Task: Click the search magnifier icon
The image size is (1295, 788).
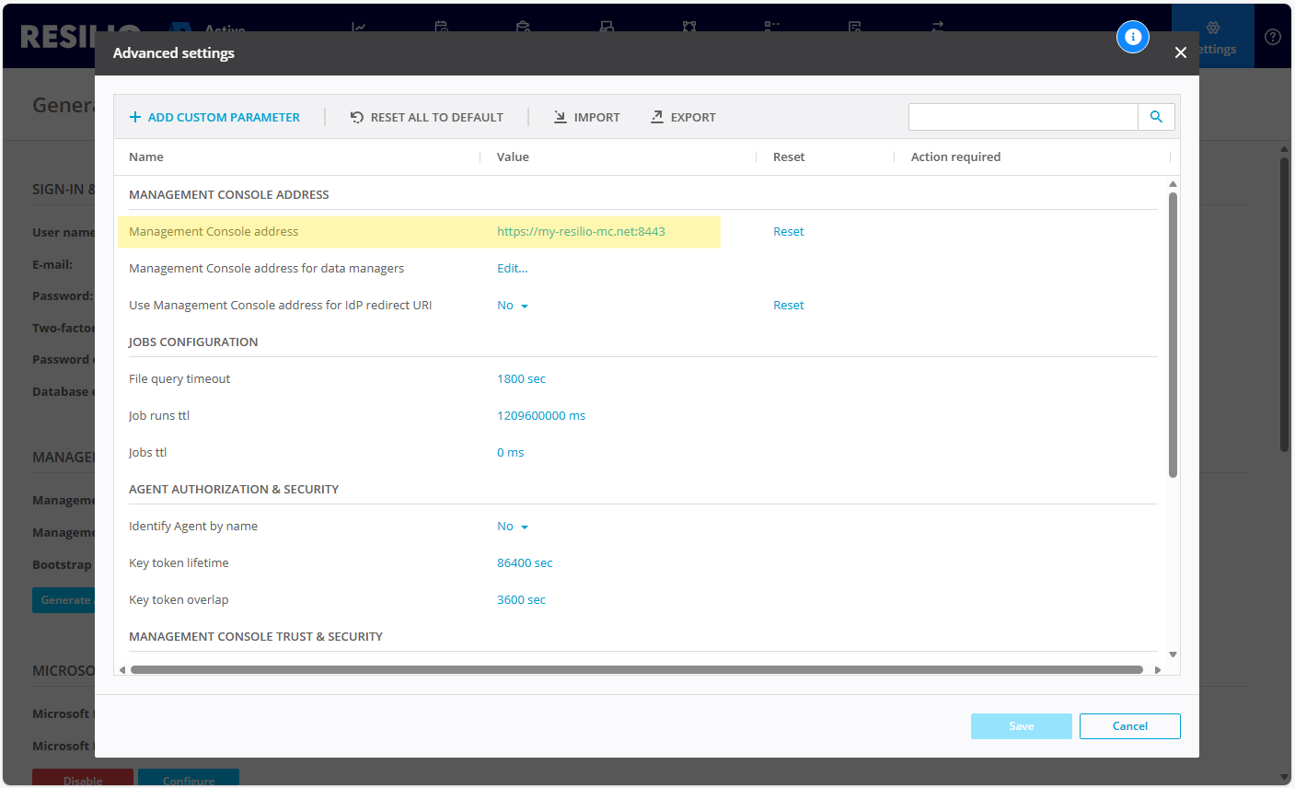Action: pos(1156,117)
